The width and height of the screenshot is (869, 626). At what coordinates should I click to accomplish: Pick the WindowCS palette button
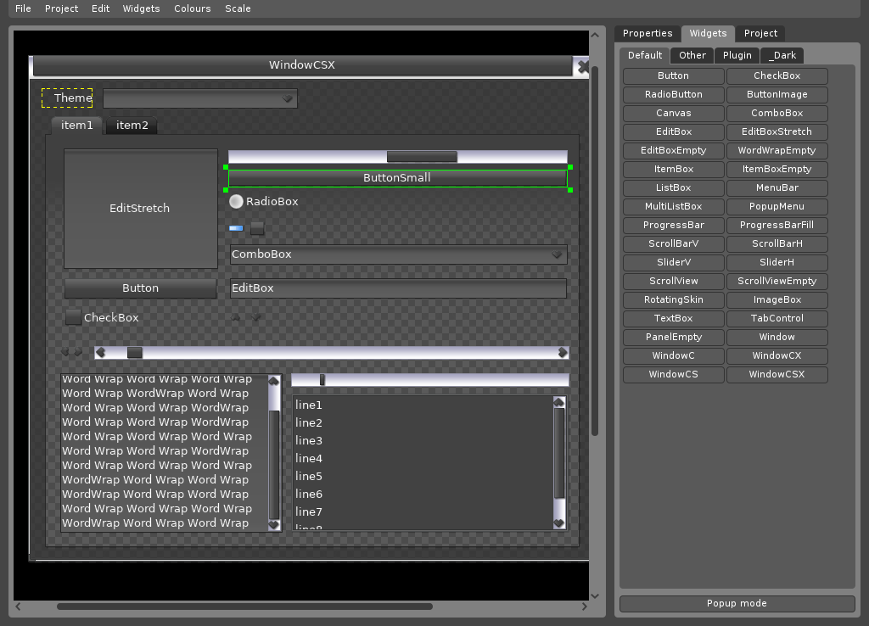(x=673, y=374)
